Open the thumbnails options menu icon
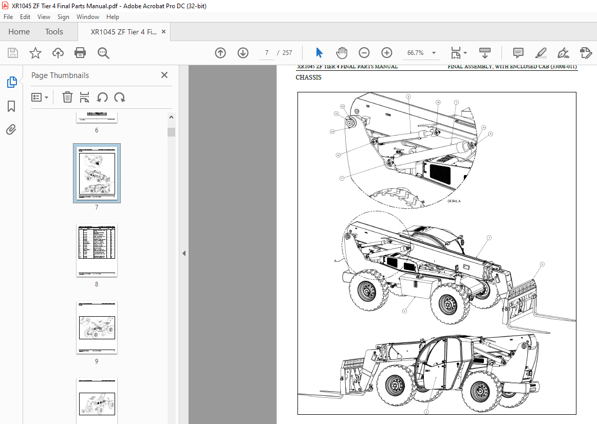The image size is (597, 424). 40,98
